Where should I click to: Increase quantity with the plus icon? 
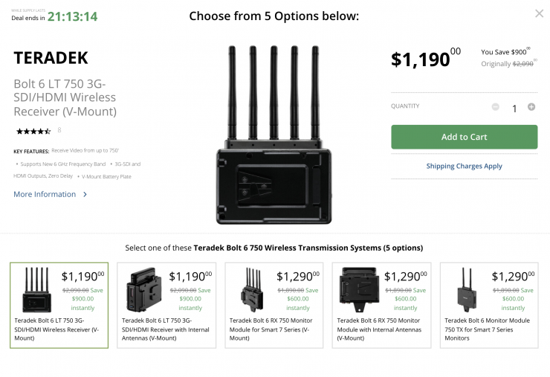click(x=531, y=107)
